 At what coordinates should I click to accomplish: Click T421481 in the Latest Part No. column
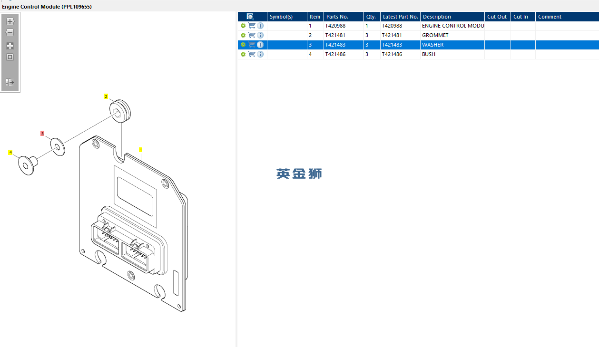[392, 35]
